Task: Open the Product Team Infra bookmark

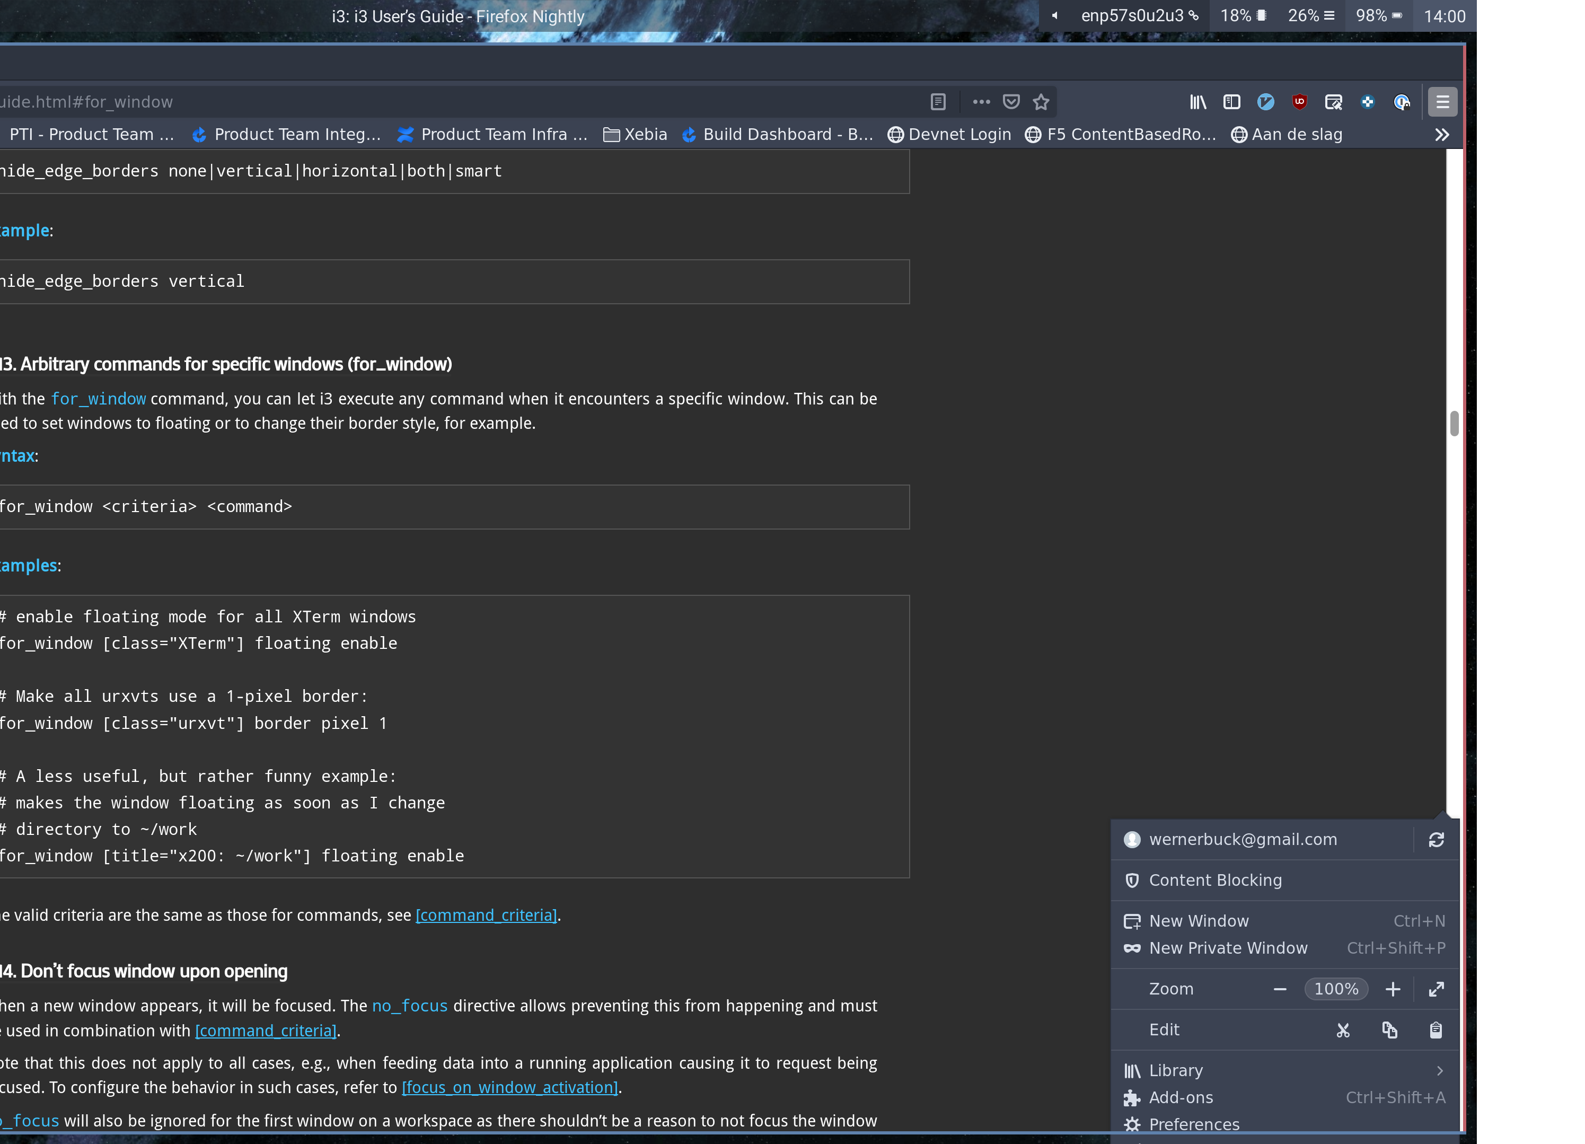Action: pos(492,134)
